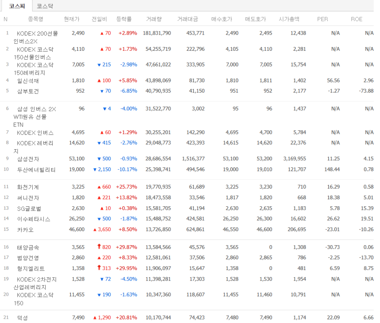Open the 삼성전자 stock link
380x323 pixels.
coord(28,159)
